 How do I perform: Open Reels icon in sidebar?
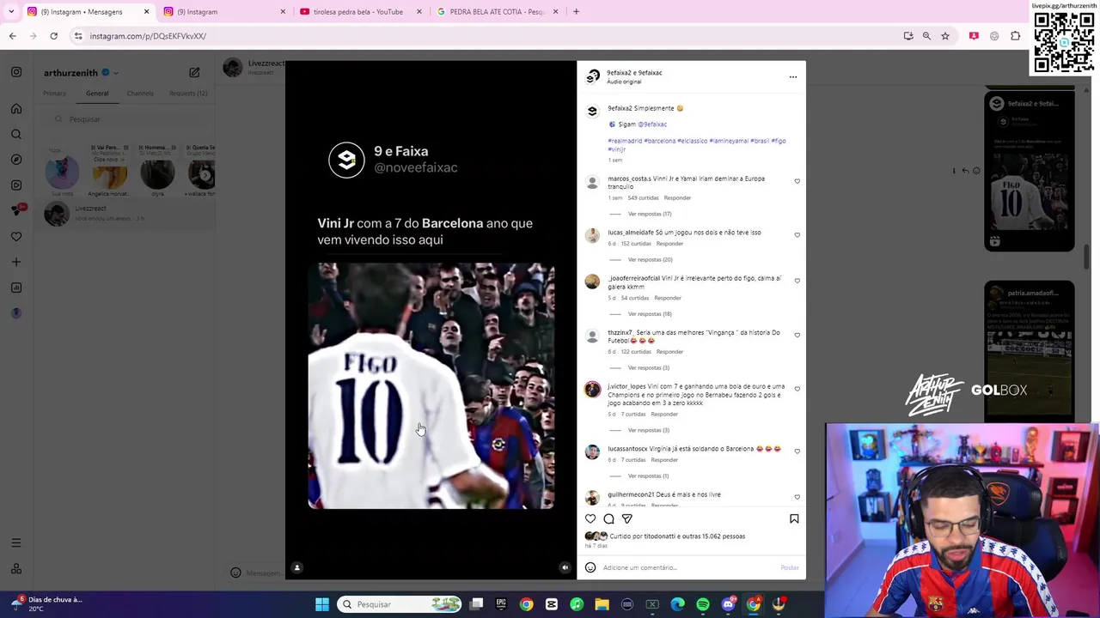tap(16, 185)
